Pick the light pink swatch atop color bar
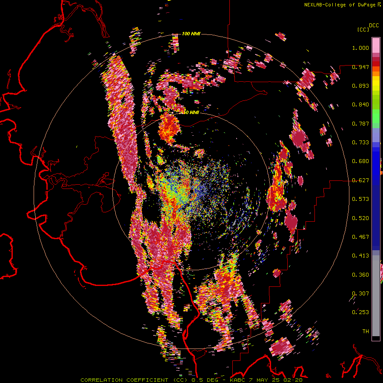This screenshot has width=383, height=383. pyautogui.click(x=376, y=45)
